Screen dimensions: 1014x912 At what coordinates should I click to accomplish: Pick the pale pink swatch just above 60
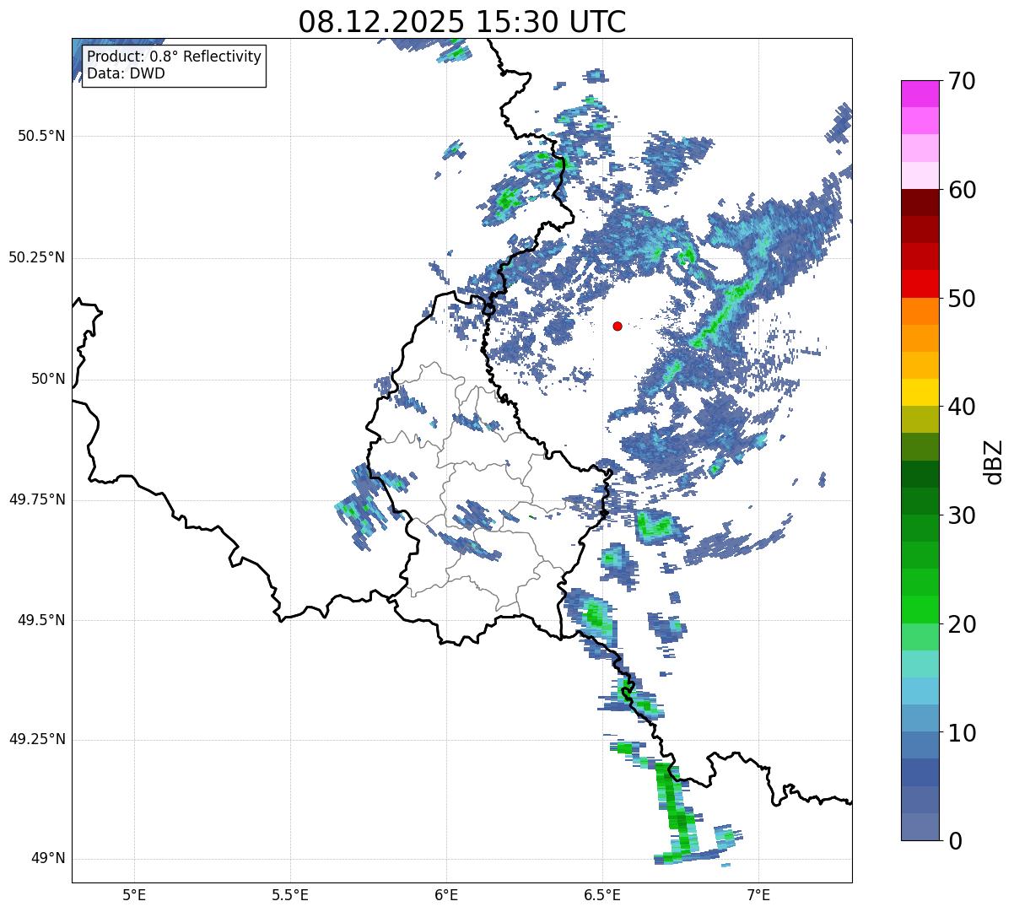click(920, 175)
